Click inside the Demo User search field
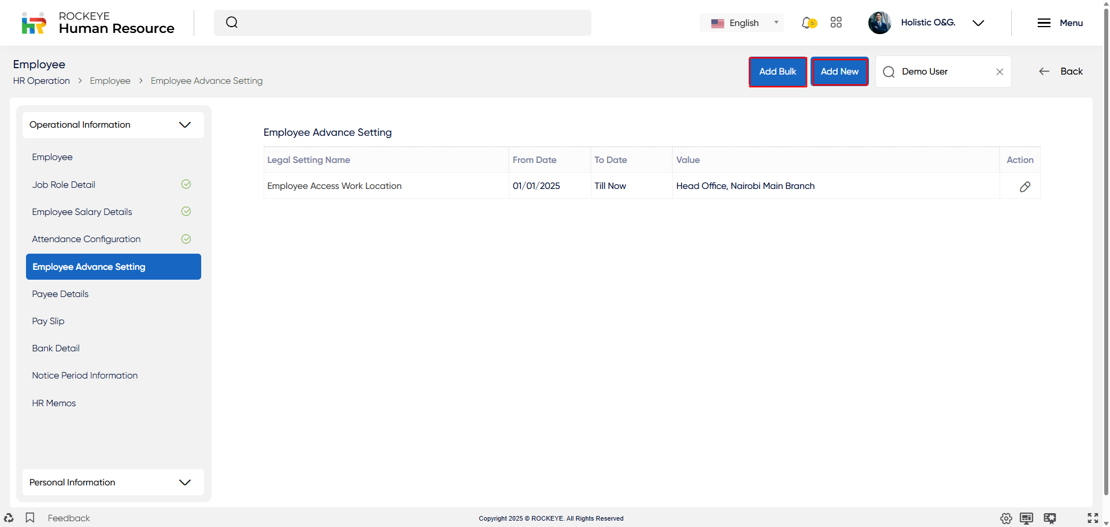This screenshot has height=527, width=1110. click(945, 72)
